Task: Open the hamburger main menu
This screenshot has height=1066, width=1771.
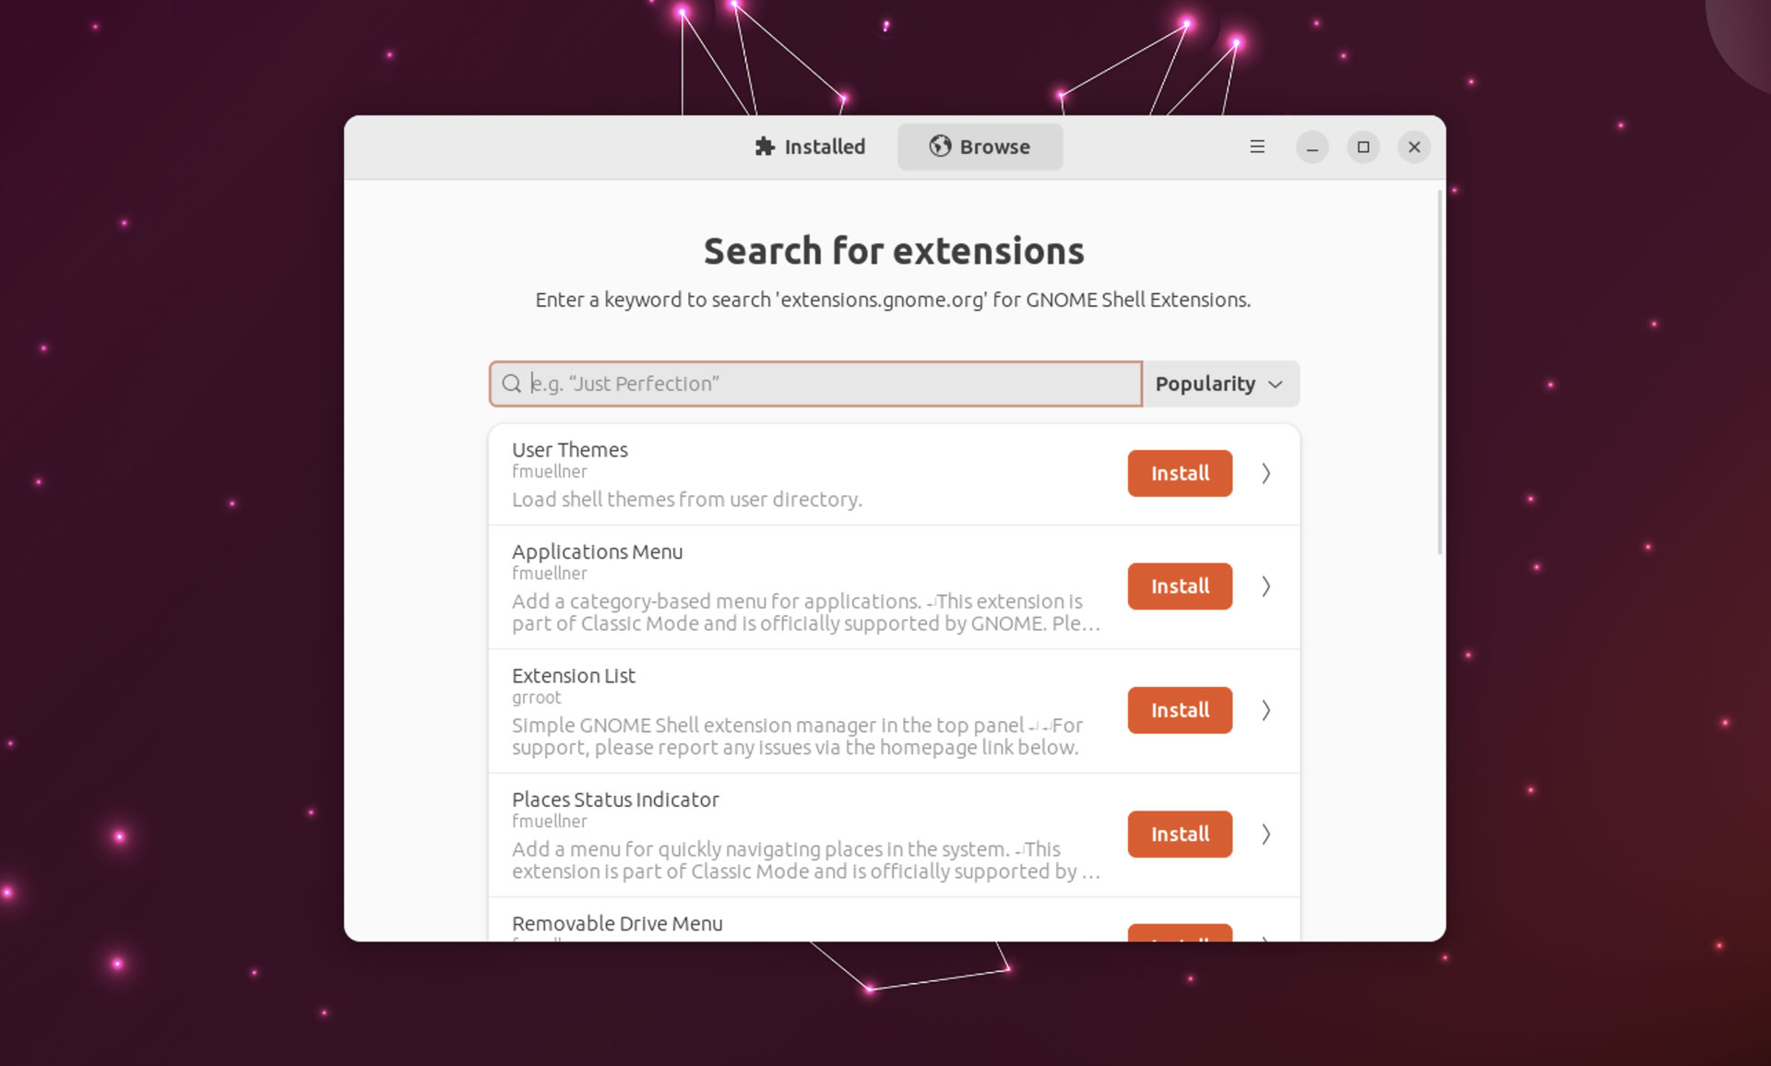Action: coord(1256,147)
